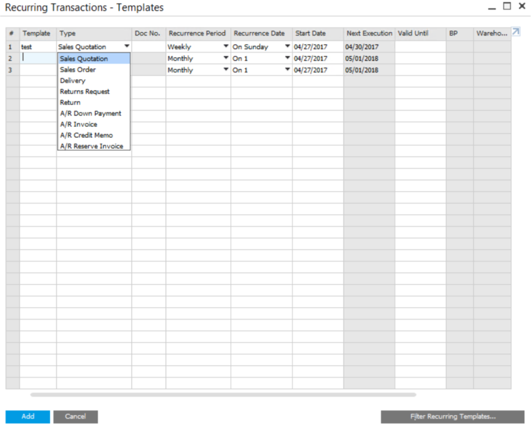531x426 pixels.
Task: Maximize the Recurring Transactions window
Action: coord(506,6)
